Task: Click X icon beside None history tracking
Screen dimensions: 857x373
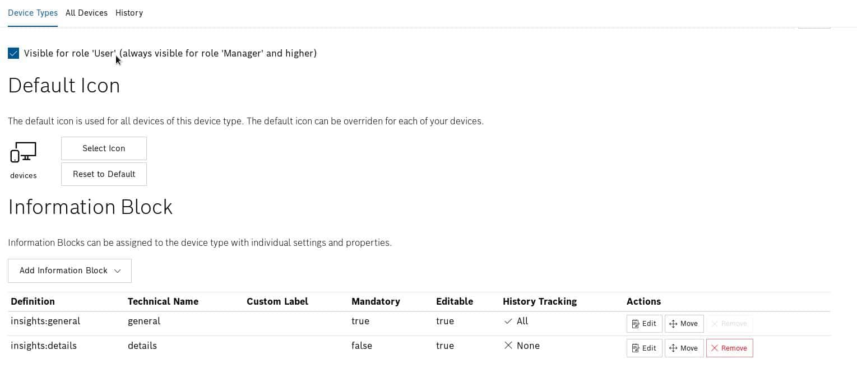Action: click(x=508, y=346)
